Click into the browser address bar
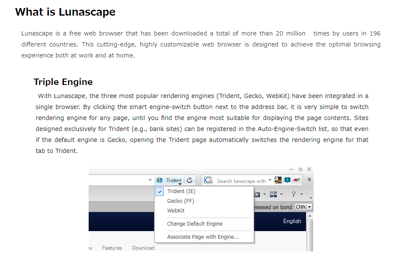This screenshot has width=404, height=267. [118, 180]
